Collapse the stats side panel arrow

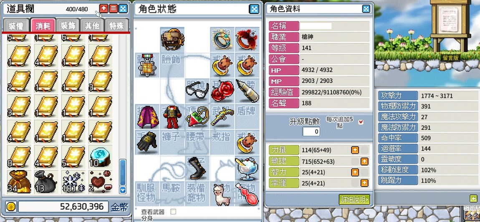pyautogui.click(x=473, y=199)
